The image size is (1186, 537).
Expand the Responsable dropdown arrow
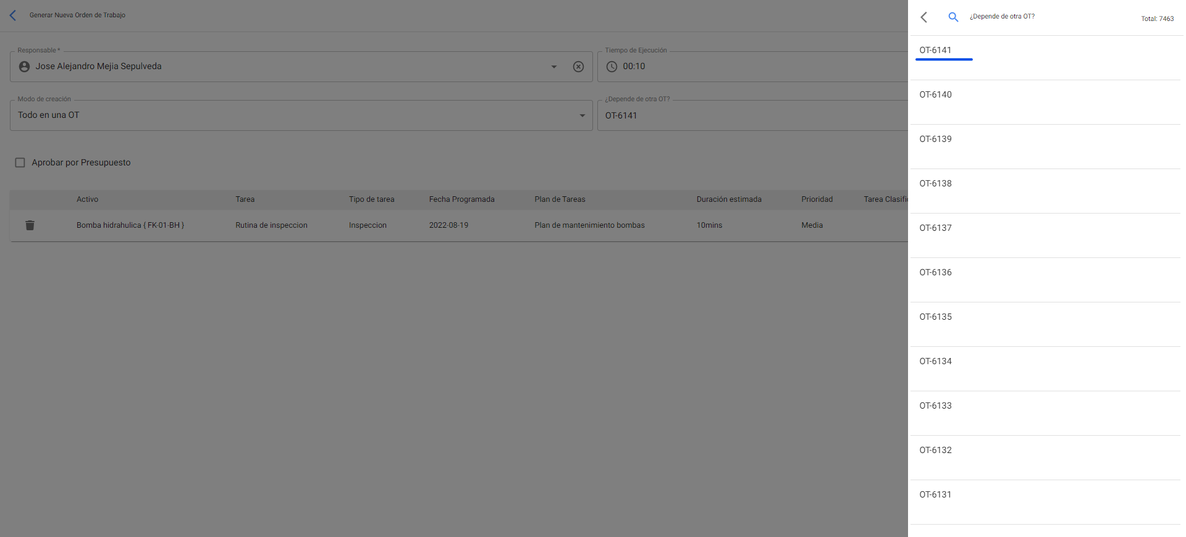(x=554, y=67)
